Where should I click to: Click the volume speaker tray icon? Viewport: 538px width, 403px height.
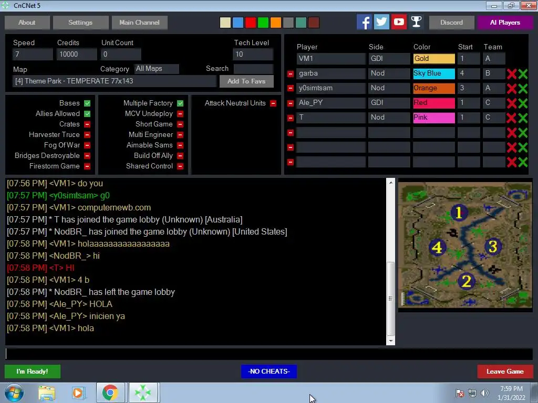pos(485,393)
